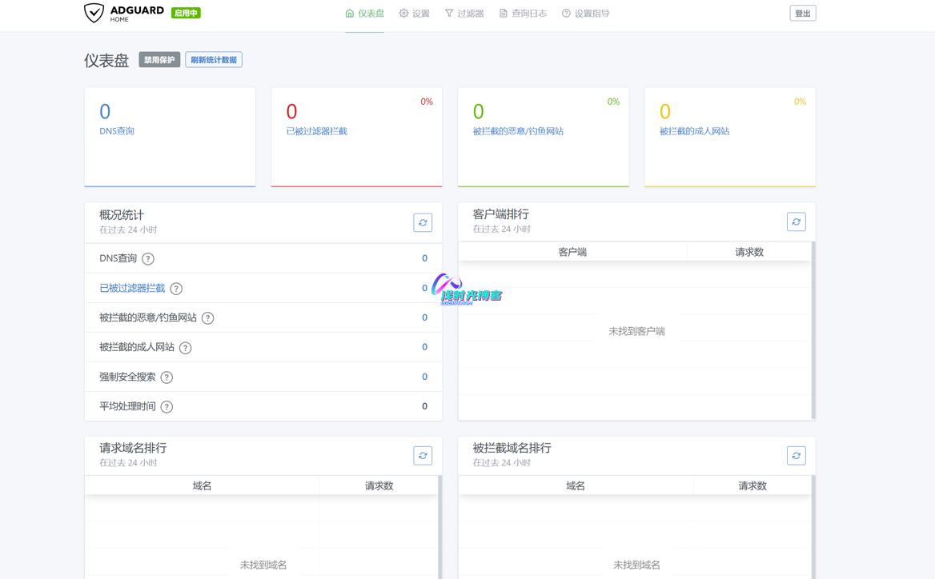Screen dimensions: 935x579
Task: Open the 已被过滤器拦截 link in 概况统计
Action: pos(132,288)
